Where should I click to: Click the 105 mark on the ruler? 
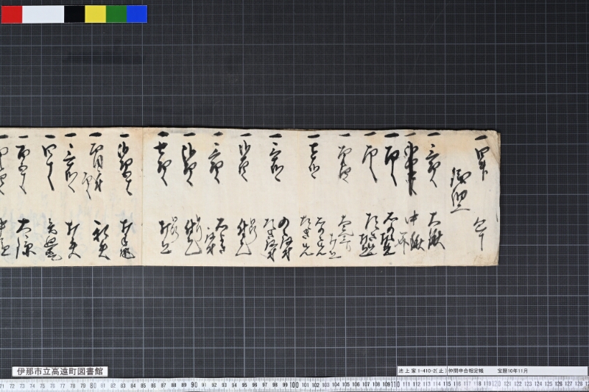[346, 385]
